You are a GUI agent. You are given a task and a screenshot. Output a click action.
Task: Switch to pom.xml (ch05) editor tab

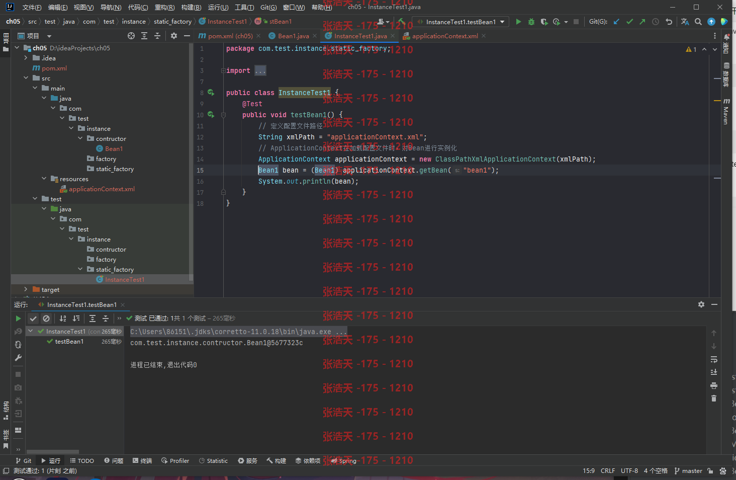[230, 36]
